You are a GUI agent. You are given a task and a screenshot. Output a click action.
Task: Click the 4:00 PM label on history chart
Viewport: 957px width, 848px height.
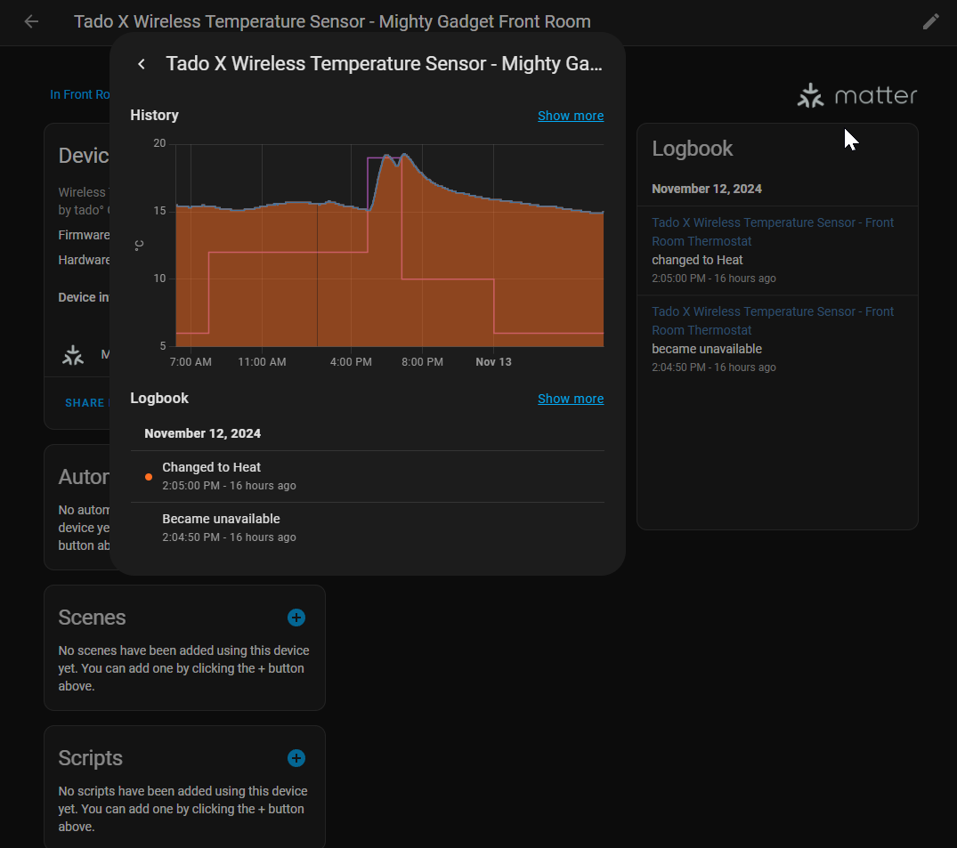click(x=351, y=362)
